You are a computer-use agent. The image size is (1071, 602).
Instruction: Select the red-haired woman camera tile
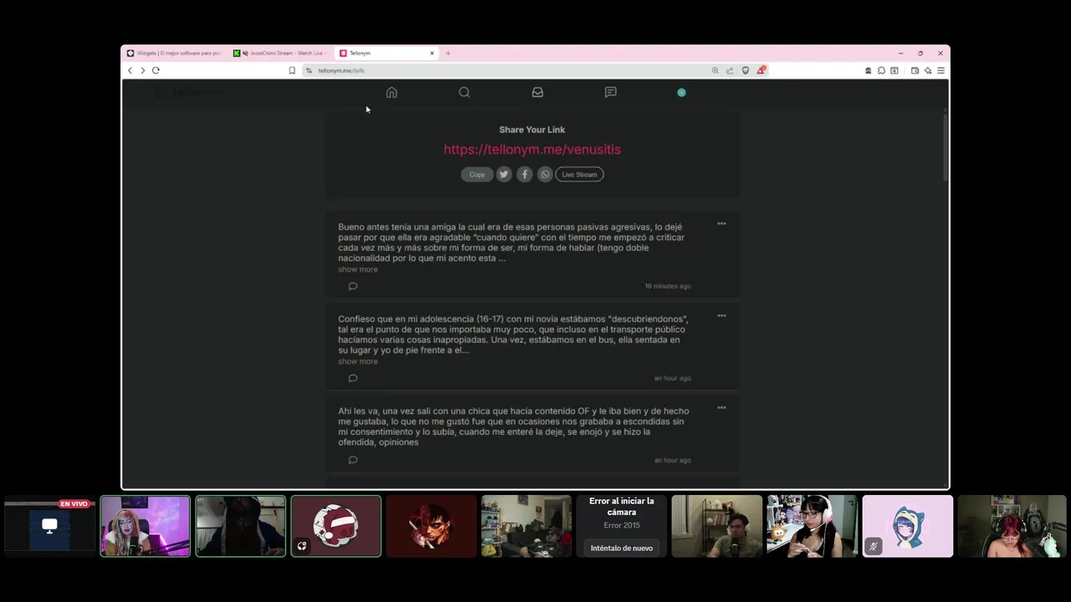[x=1012, y=526]
